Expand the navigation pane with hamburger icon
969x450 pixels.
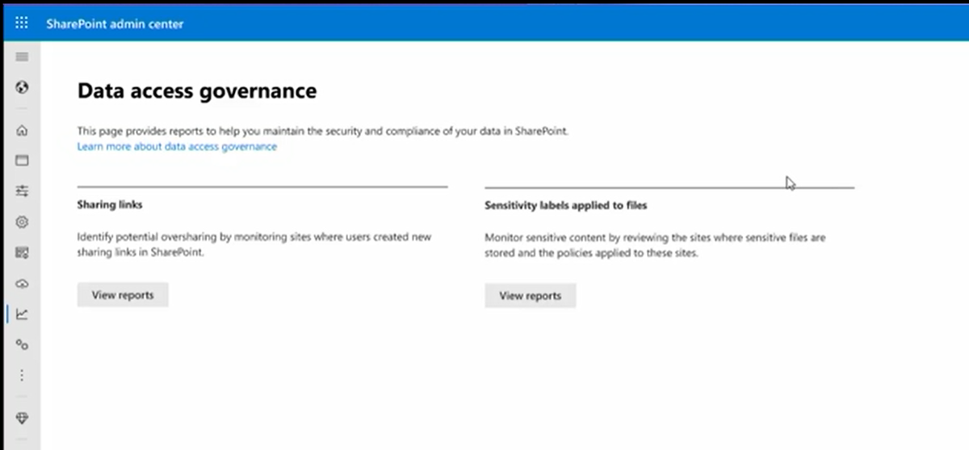22,57
